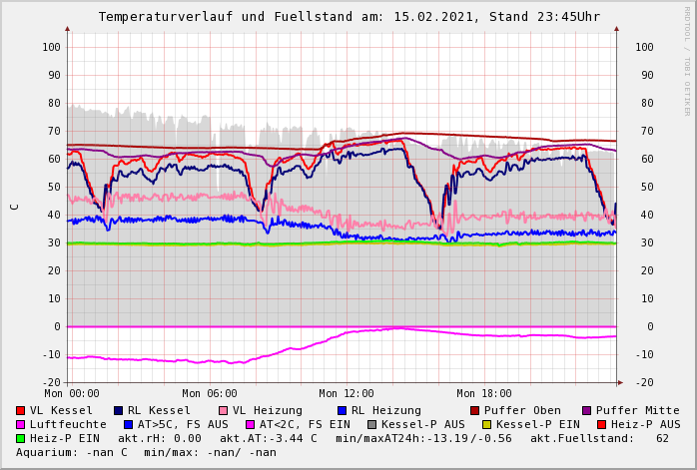The width and height of the screenshot is (697, 470).
Task: Click the dark blue RL Kessel swatch
Action: [119, 410]
